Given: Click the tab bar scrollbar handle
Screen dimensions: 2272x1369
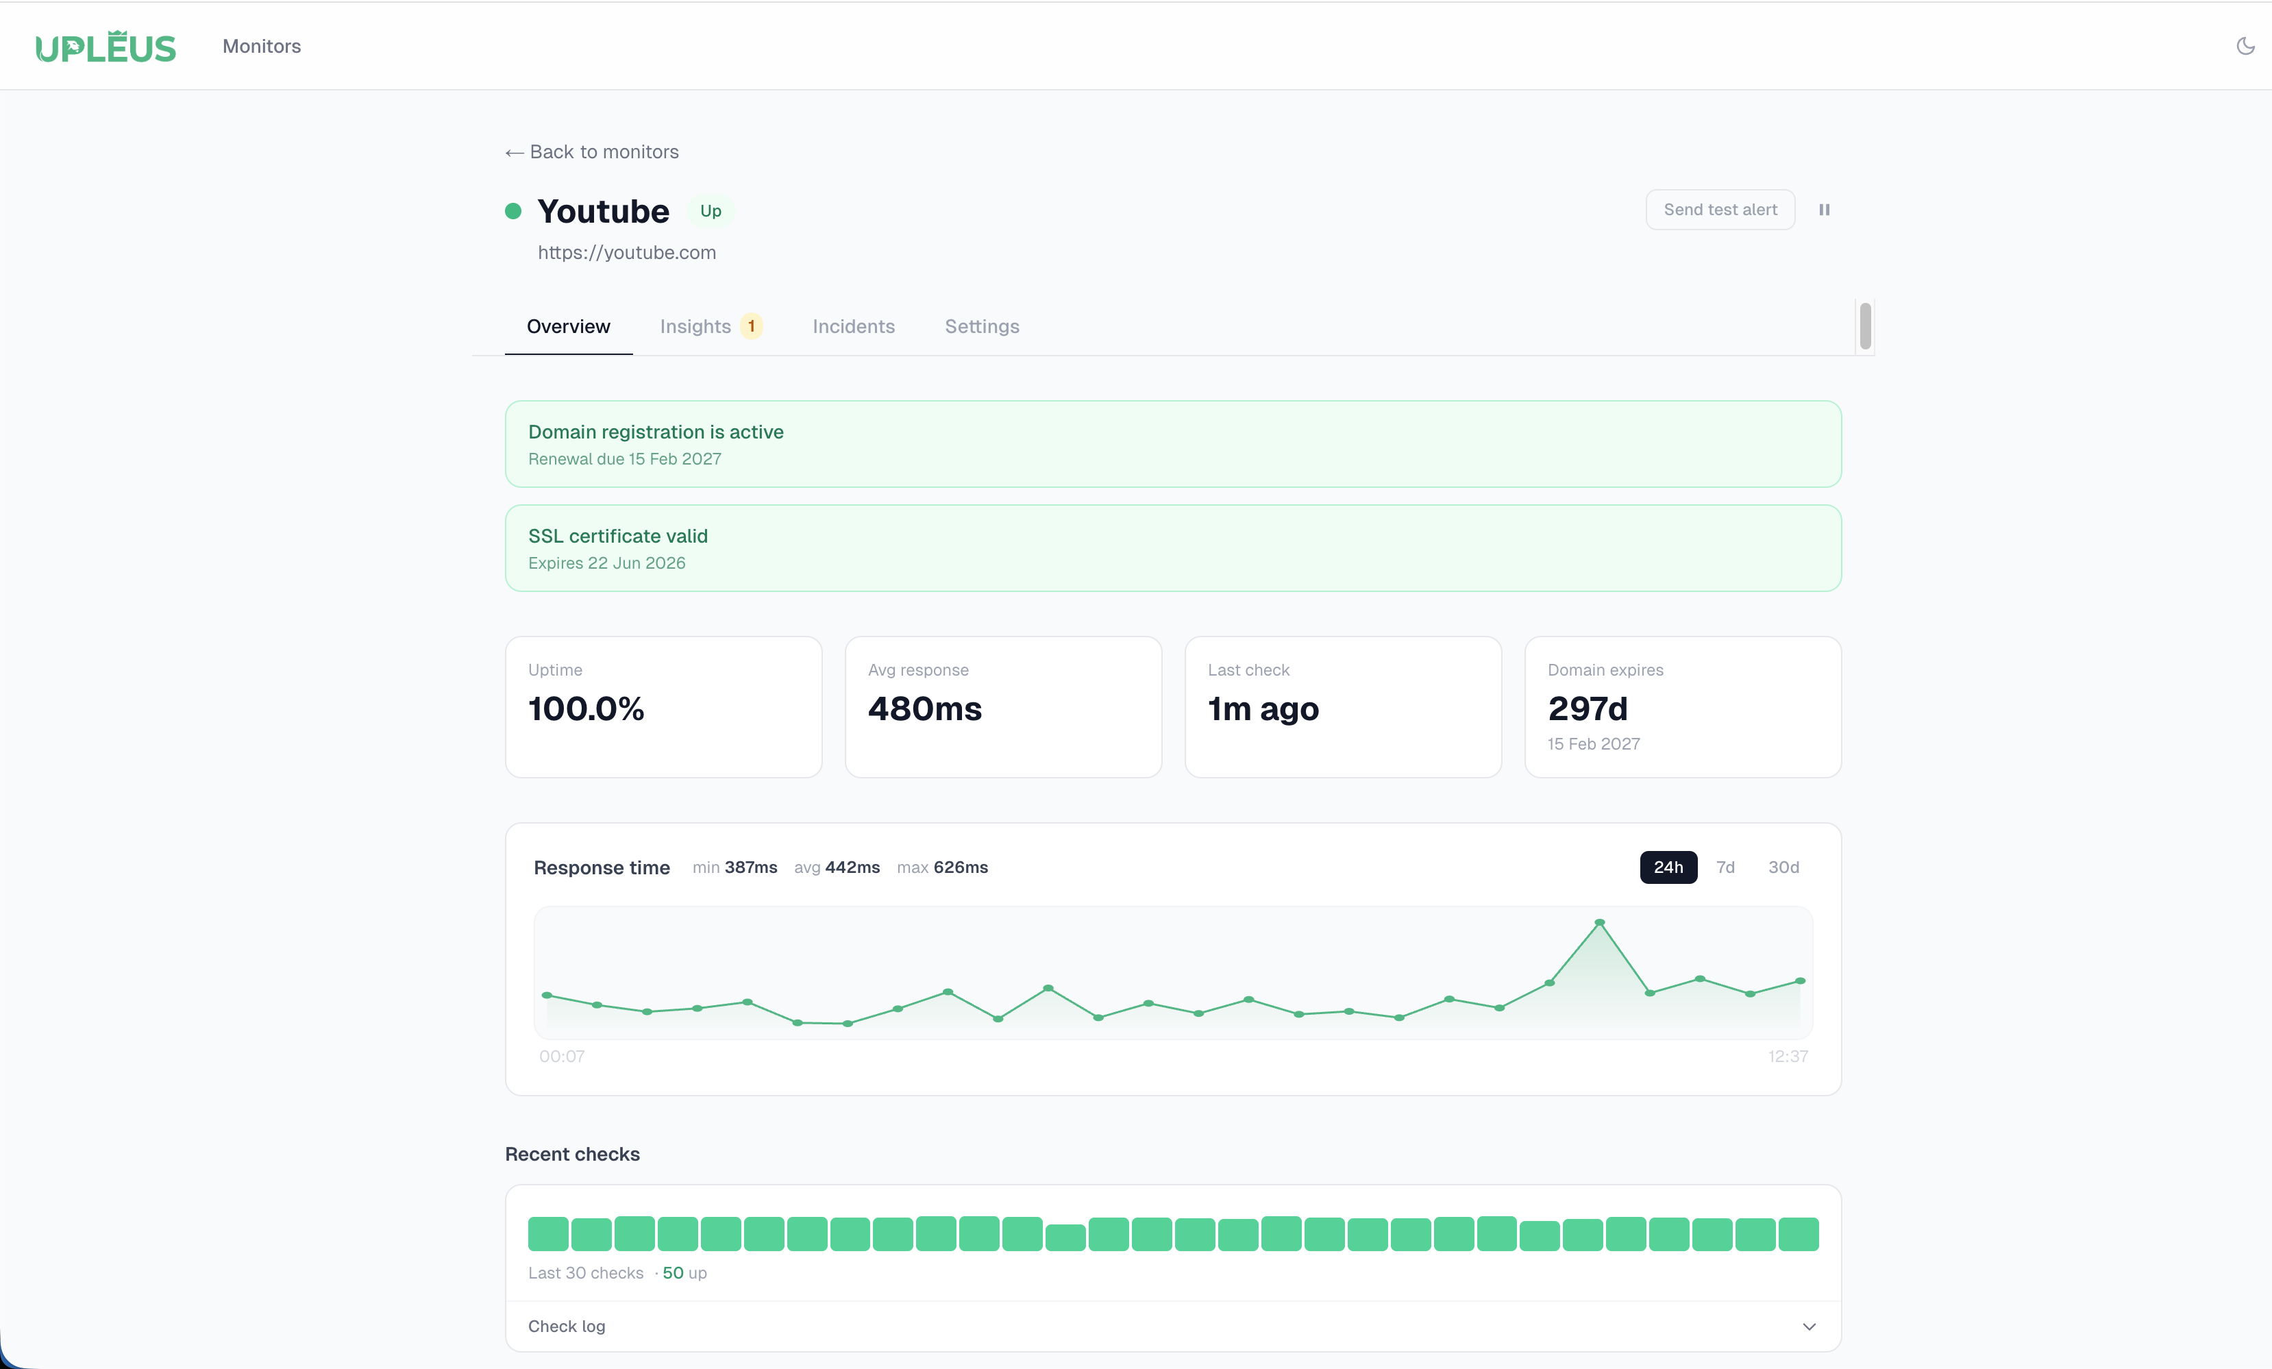Looking at the screenshot, I should [x=1864, y=326].
